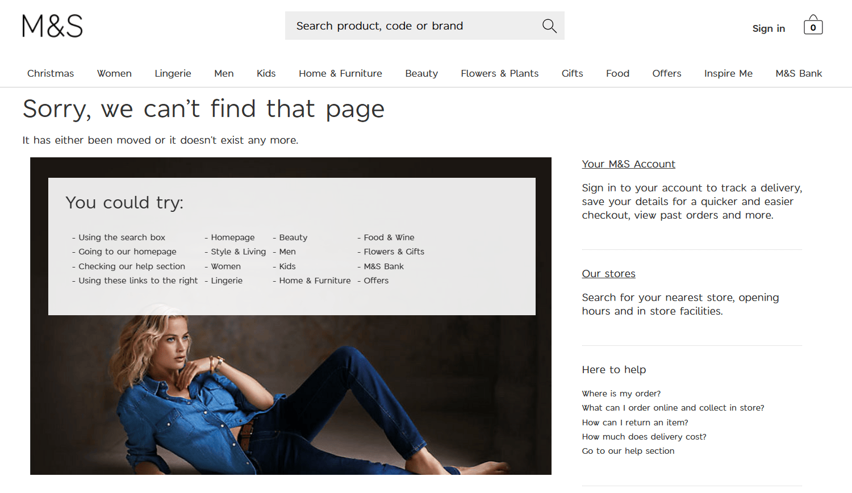Click Women link in suggestions box
Viewport: 852px width, 493px height.
point(225,266)
